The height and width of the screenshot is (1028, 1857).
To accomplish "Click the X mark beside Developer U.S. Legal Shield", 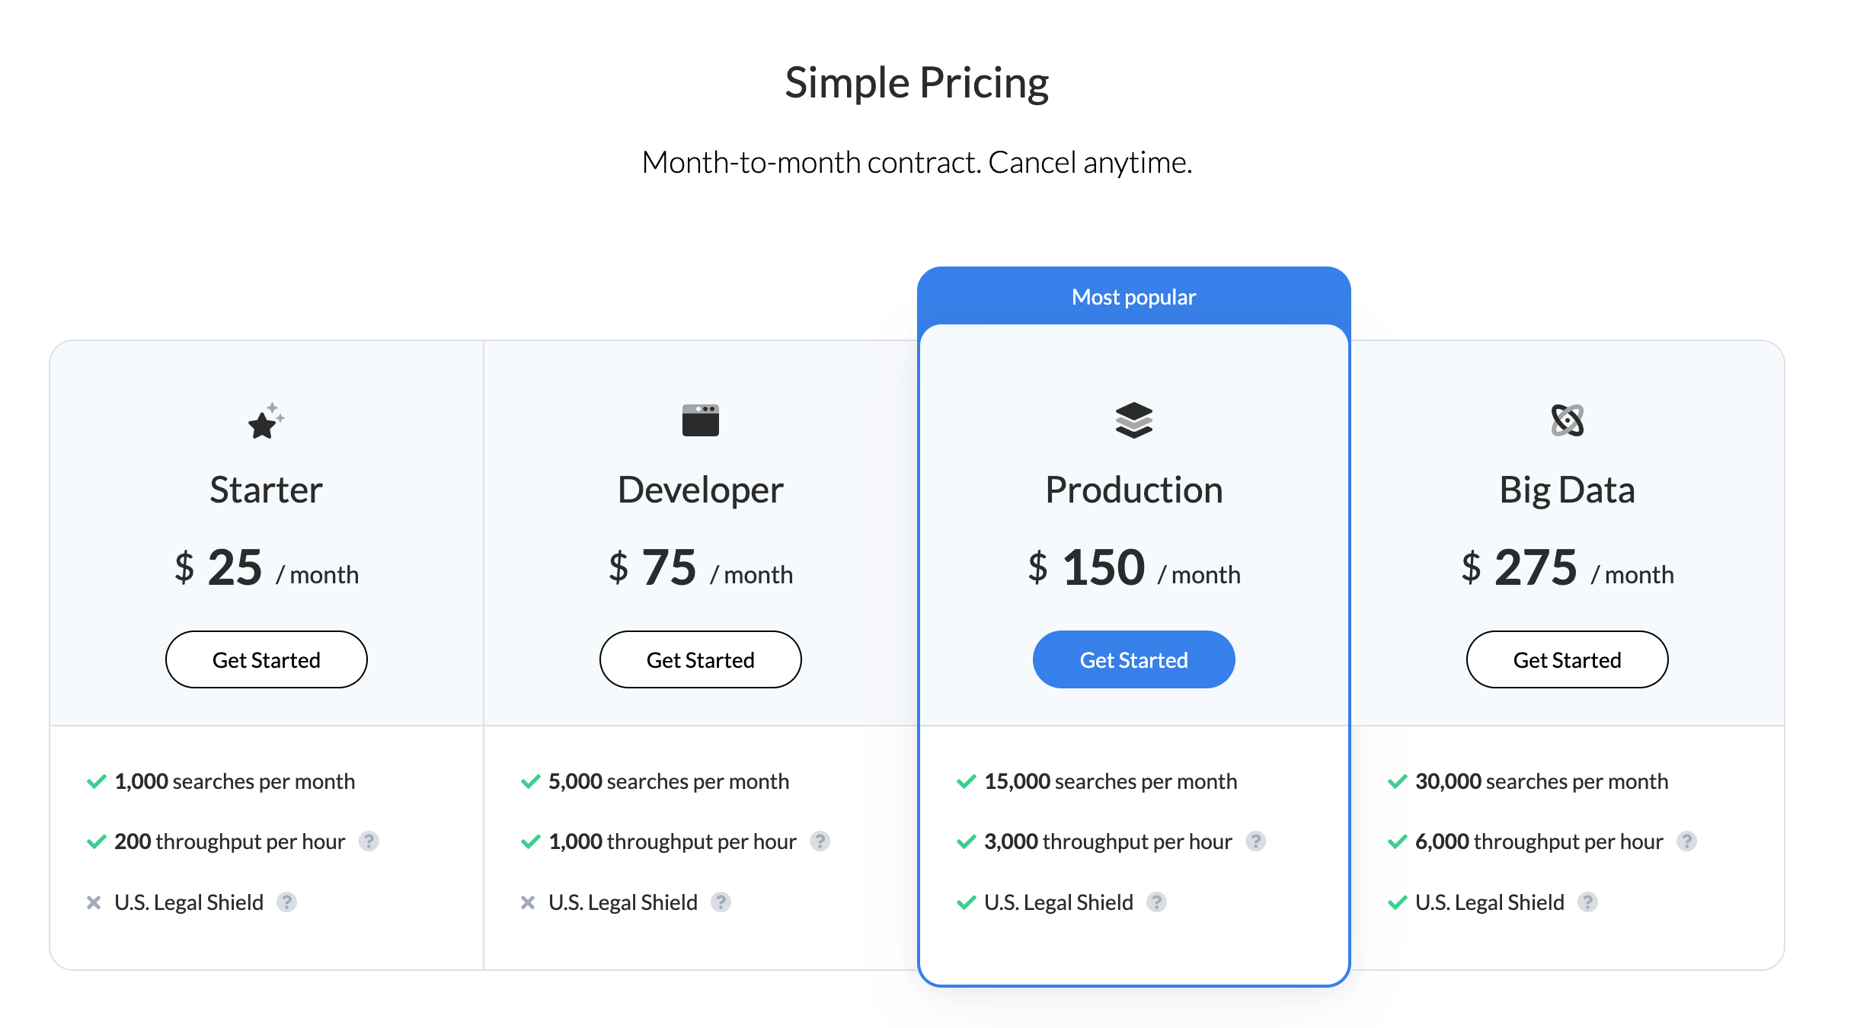I will coord(529,902).
